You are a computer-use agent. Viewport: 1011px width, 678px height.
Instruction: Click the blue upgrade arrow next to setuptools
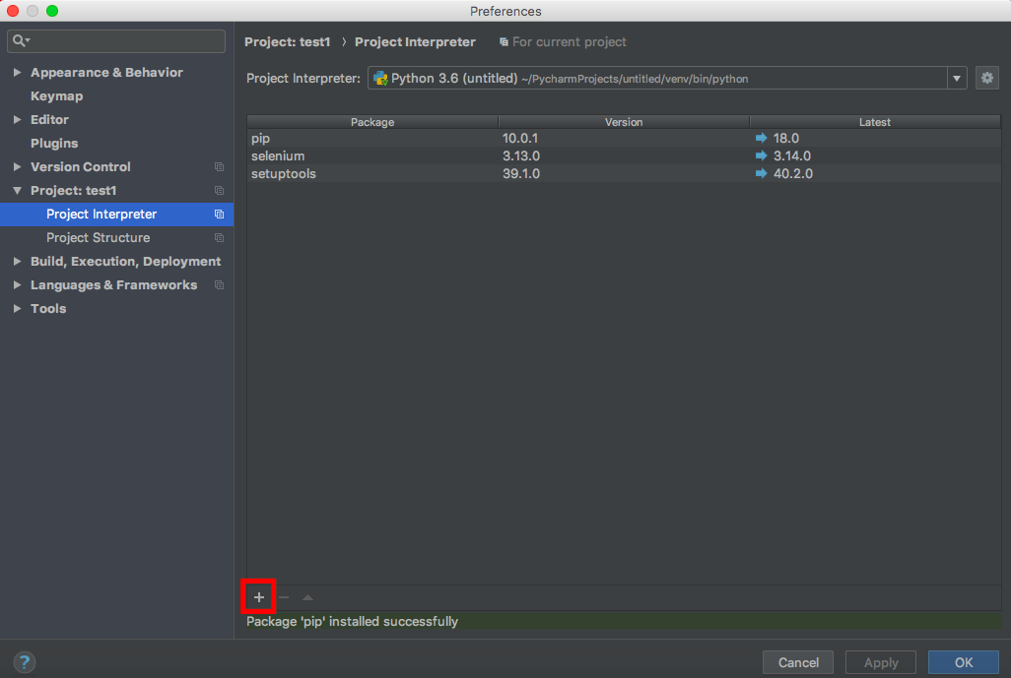point(760,173)
